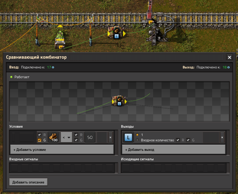Click combinator entity in preview pane
The width and height of the screenshot is (238, 194).
(x=119, y=101)
